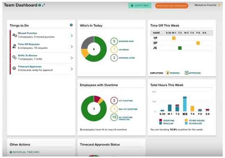Open Things to Do settings gear

pyautogui.click(x=71, y=25)
